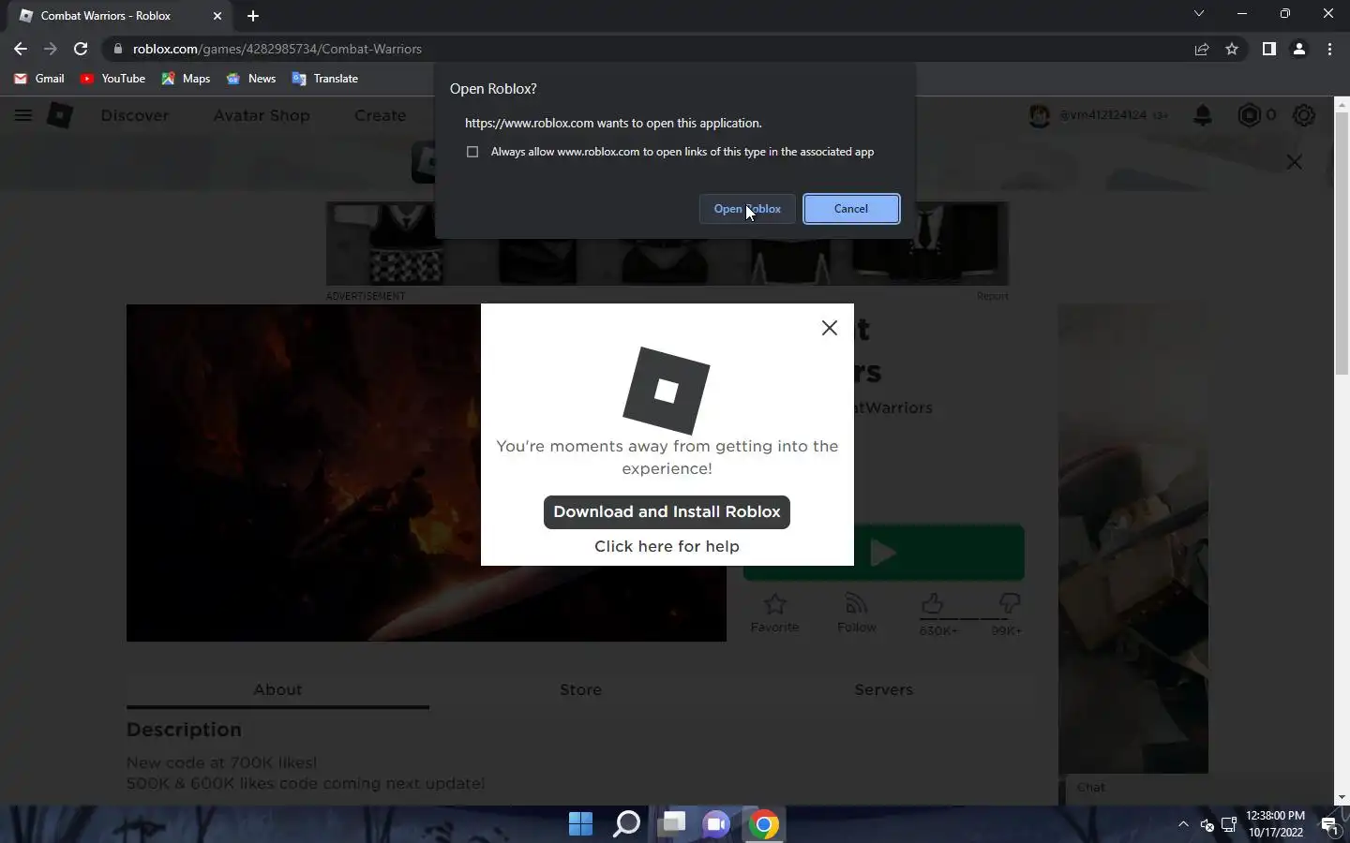
Task: Close the banner with X icon
Action: (x=1295, y=162)
